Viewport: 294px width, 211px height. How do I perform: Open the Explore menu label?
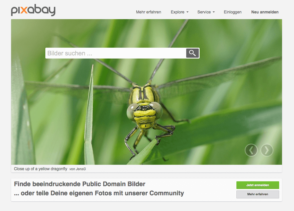coord(177,12)
